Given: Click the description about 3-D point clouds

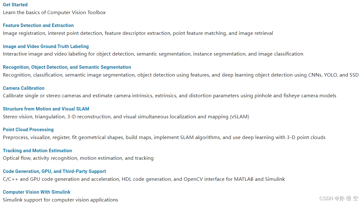Looking at the screenshot, I should pos(164,137).
